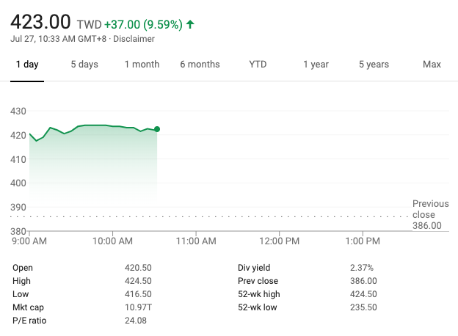458x336 pixels.
Task: Switch to the 1 year view
Action: point(316,65)
